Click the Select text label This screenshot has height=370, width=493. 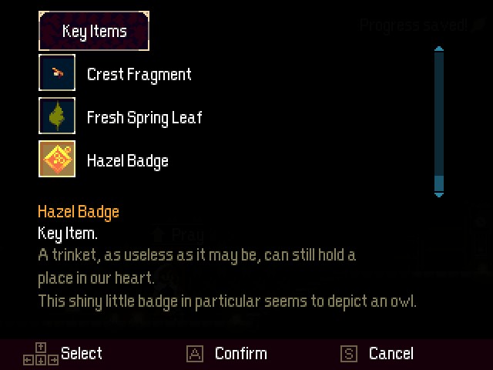pos(82,354)
